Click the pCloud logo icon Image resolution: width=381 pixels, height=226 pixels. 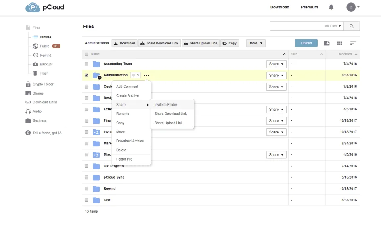[33, 7]
